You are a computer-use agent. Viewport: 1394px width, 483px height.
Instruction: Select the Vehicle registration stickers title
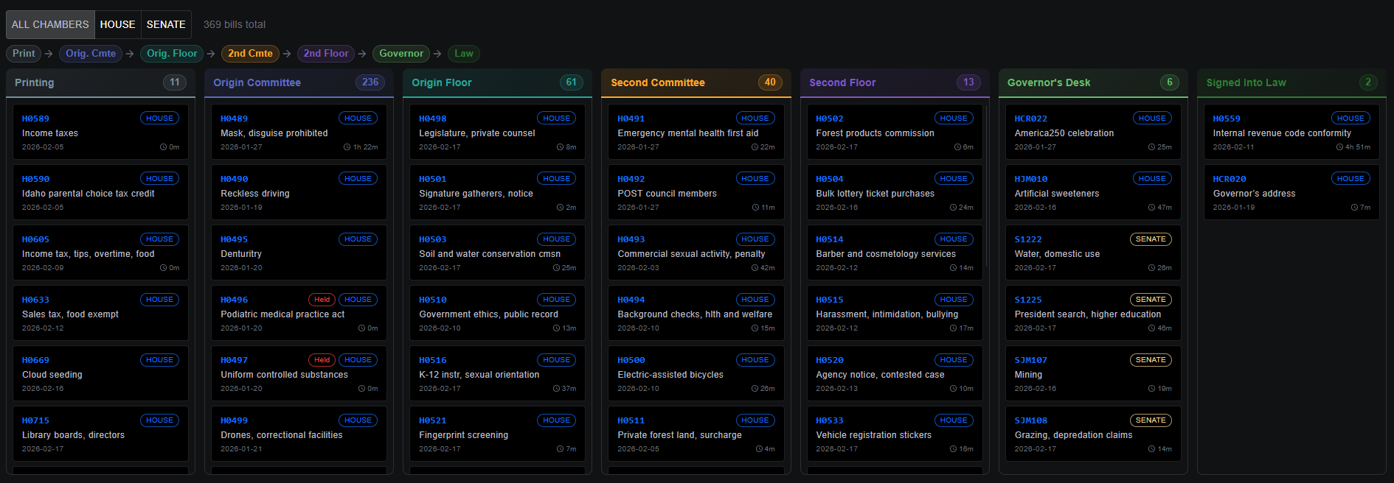tap(873, 435)
